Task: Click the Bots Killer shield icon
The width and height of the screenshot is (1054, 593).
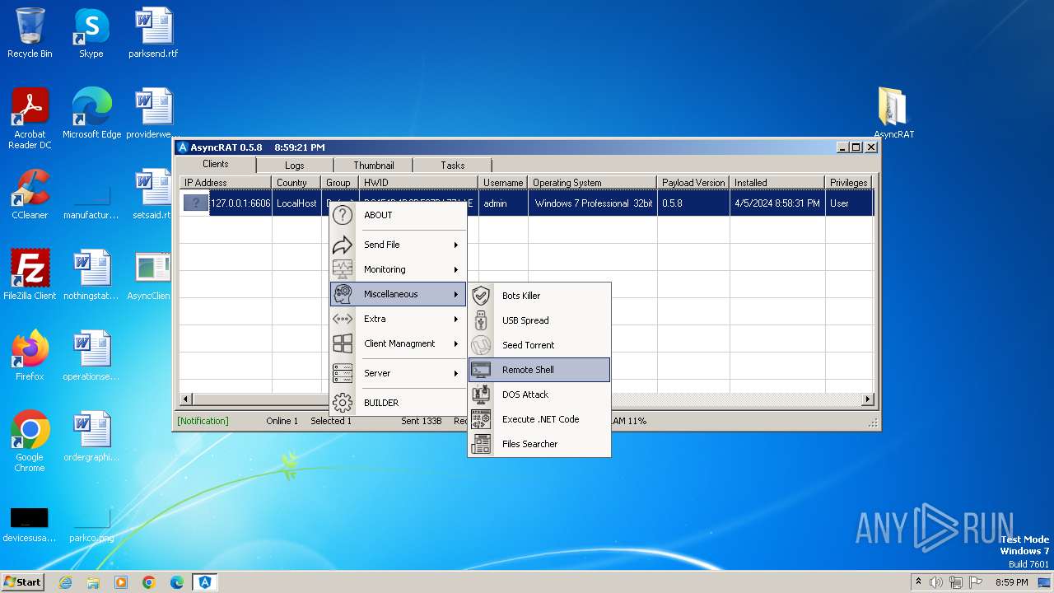Action: pyautogui.click(x=481, y=296)
